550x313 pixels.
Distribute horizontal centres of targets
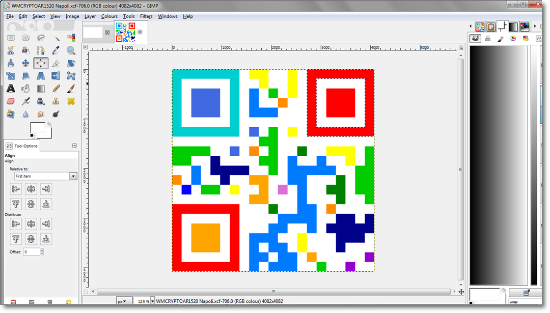click(x=31, y=224)
